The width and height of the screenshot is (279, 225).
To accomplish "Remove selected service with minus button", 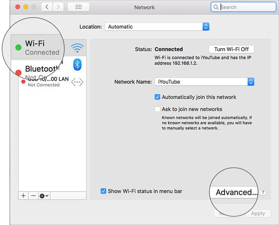I will tap(33, 196).
